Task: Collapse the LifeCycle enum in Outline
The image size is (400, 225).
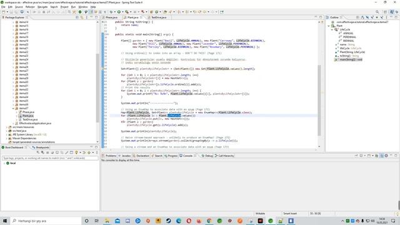Action: [x=332, y=29]
